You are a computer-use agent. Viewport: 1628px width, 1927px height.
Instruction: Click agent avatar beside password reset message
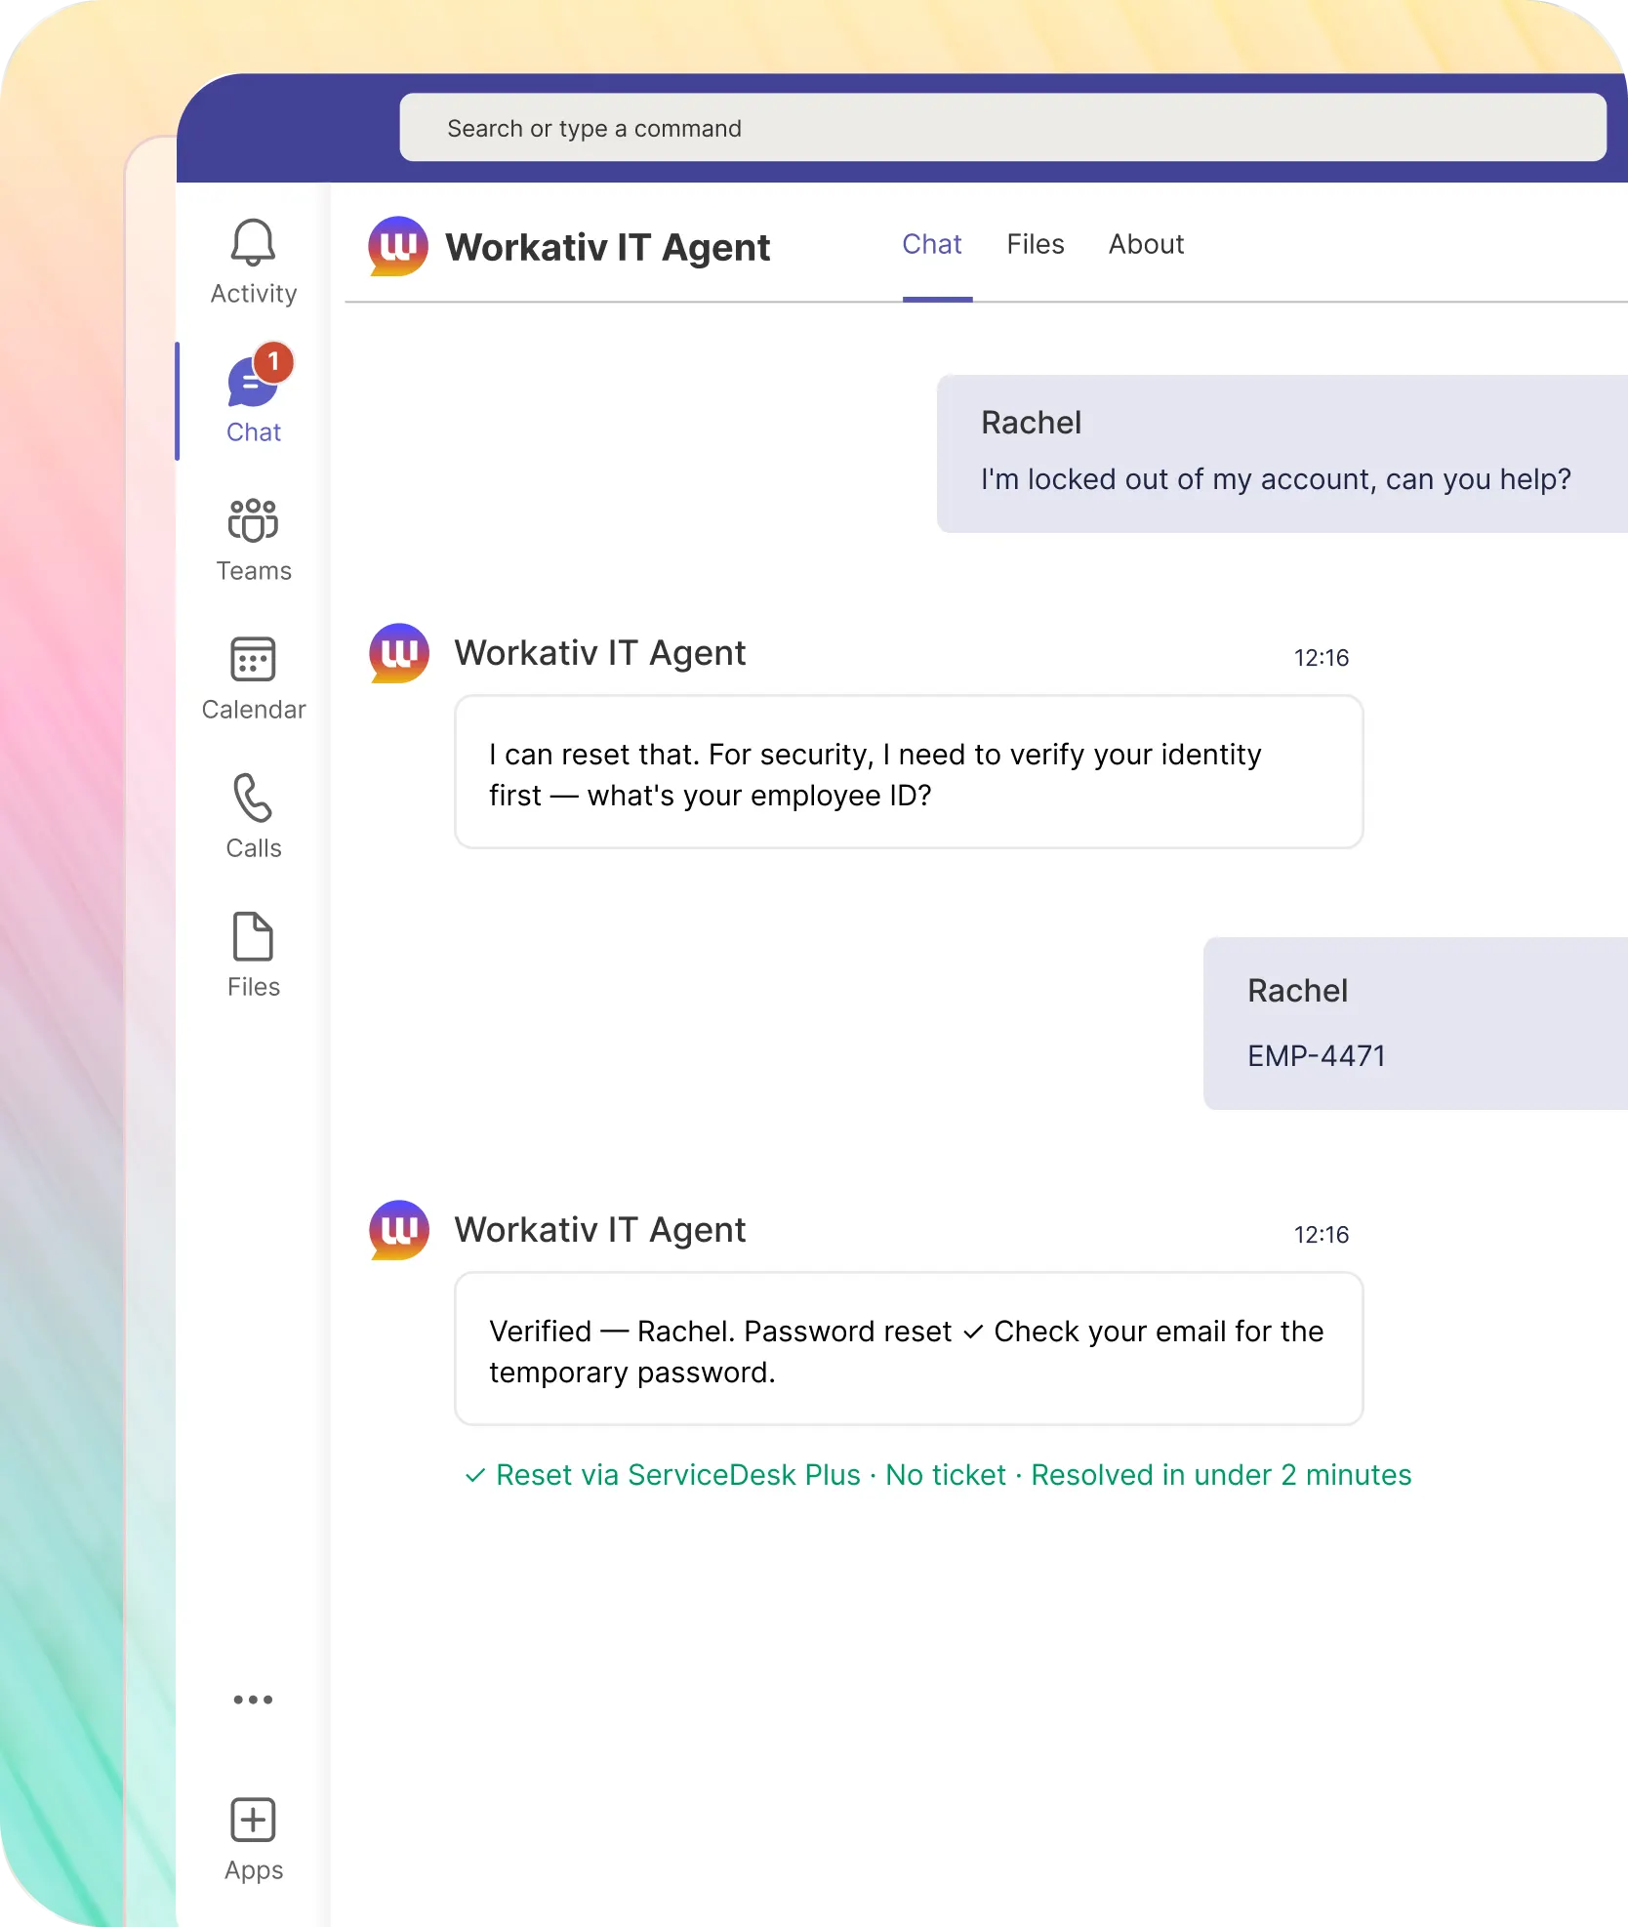point(399,1230)
